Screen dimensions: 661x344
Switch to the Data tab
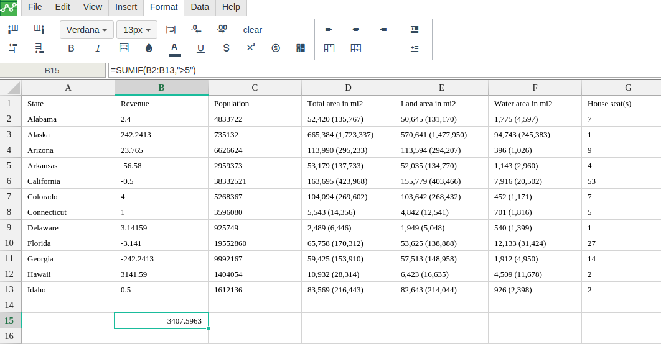200,7
